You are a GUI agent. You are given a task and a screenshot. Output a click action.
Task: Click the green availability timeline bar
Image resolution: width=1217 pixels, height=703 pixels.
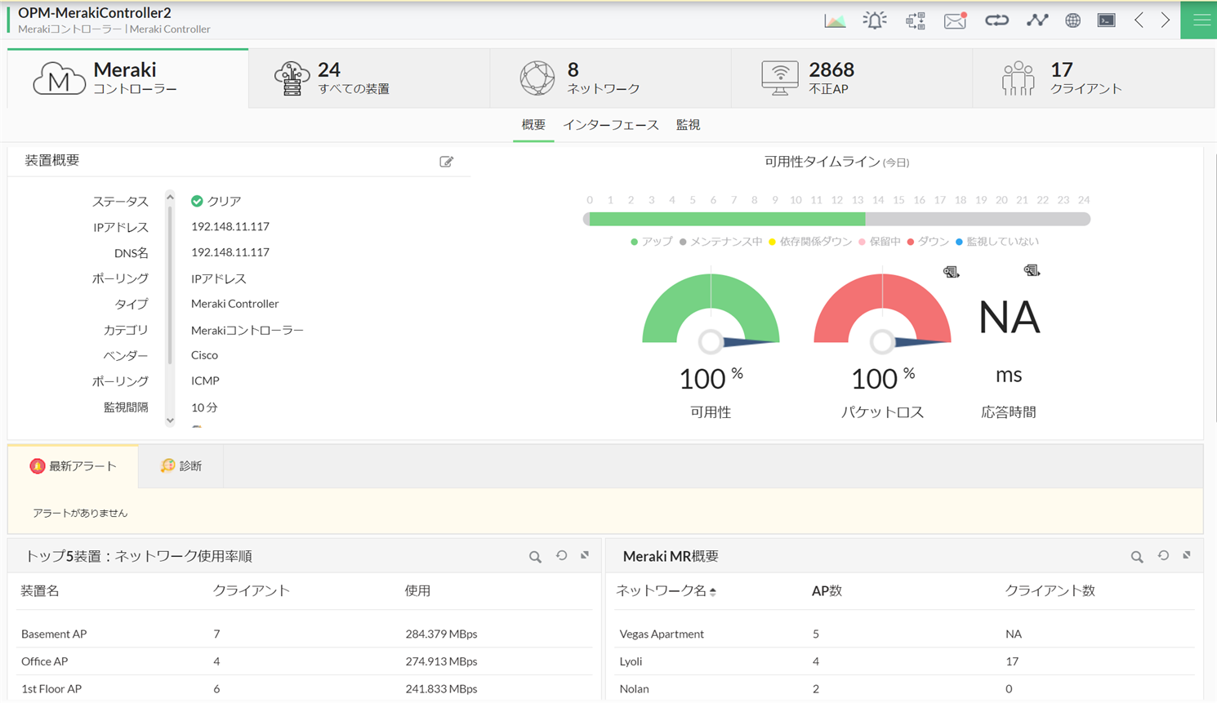click(726, 219)
